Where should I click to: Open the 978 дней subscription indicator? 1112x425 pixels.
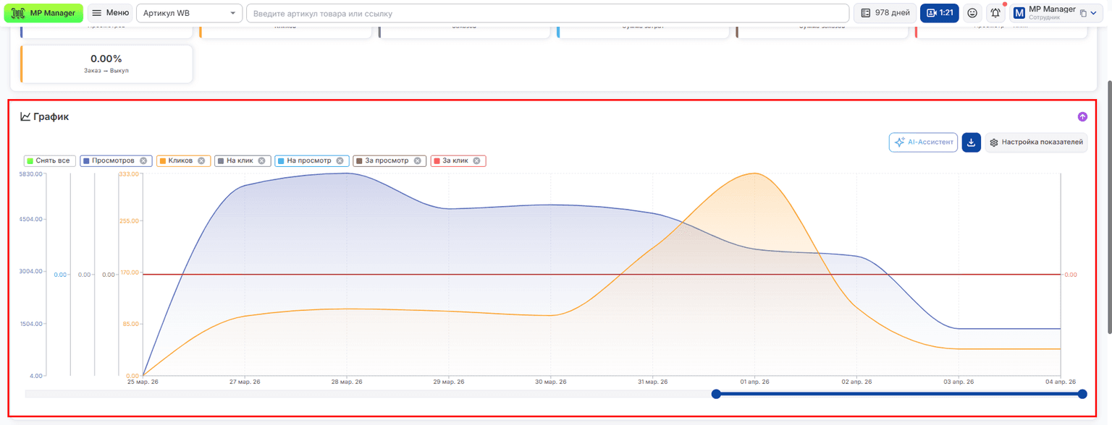click(x=885, y=13)
